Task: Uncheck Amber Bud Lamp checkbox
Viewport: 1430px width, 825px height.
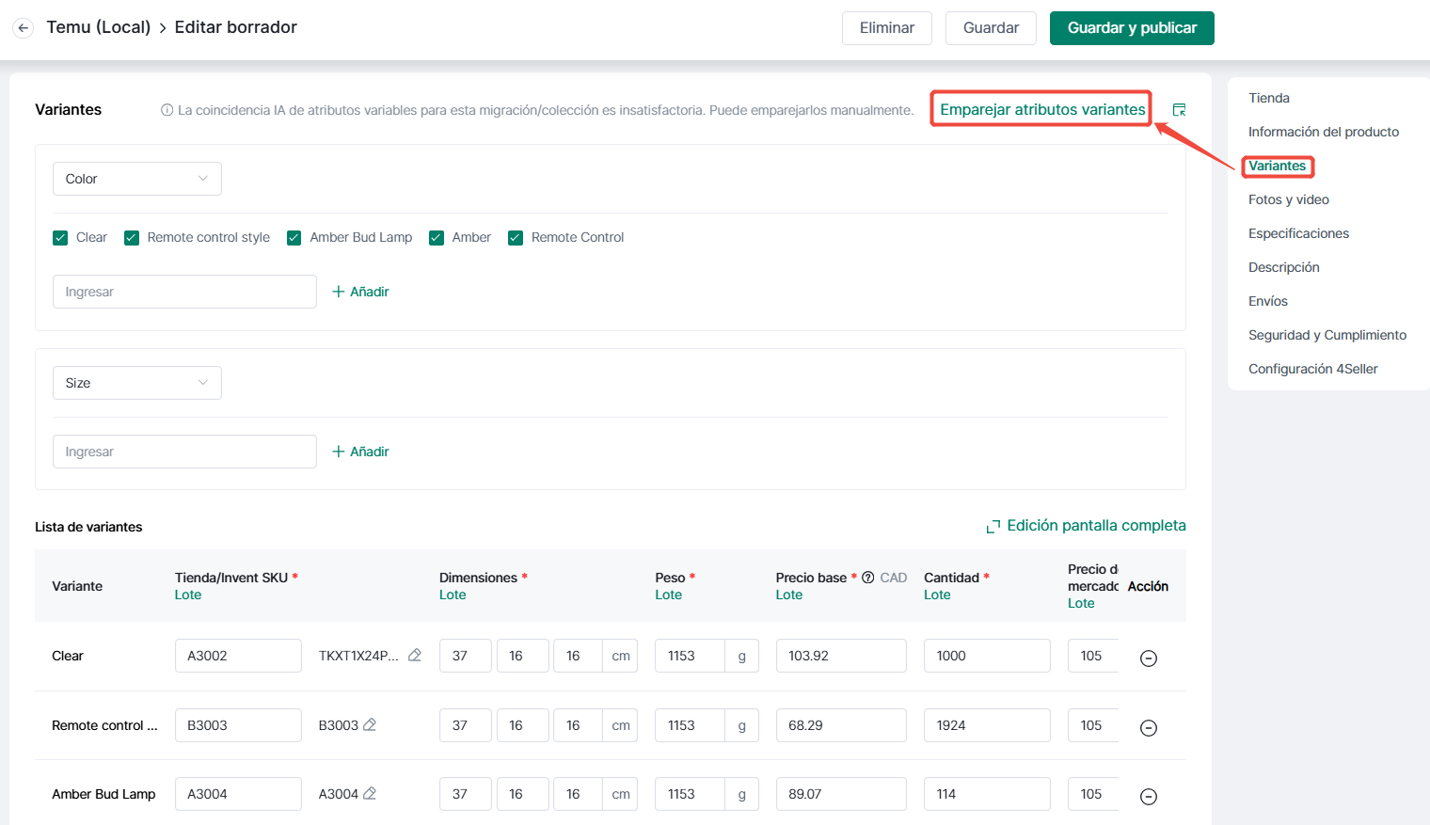Action: (294, 238)
